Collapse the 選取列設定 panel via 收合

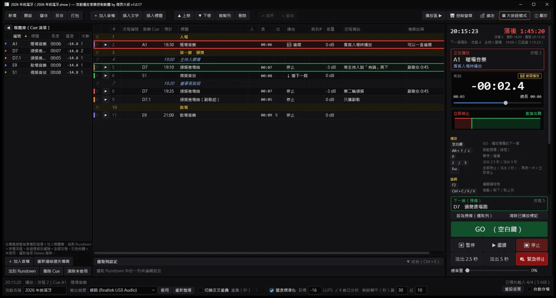[422, 262]
